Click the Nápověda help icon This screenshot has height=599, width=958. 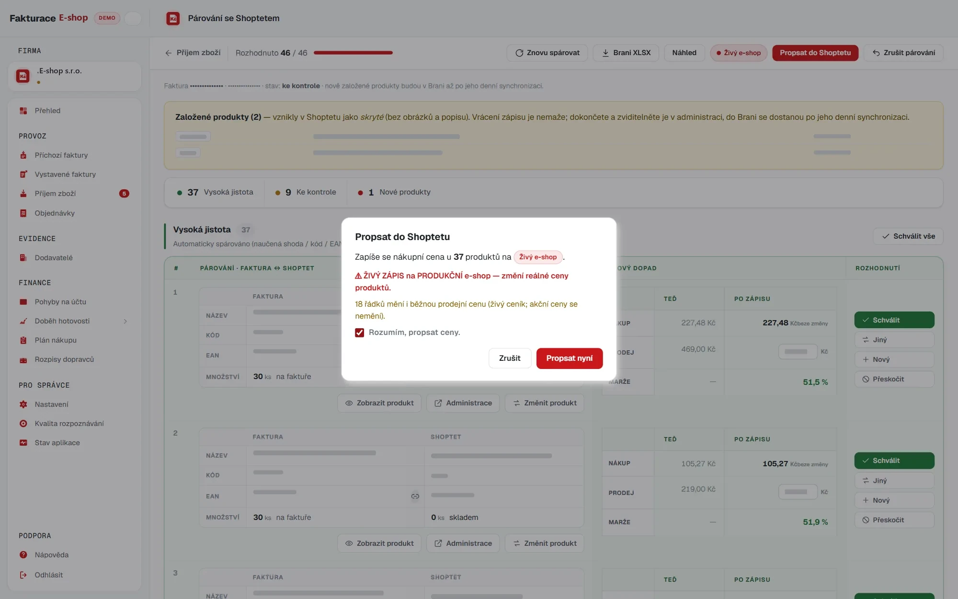[x=23, y=555]
